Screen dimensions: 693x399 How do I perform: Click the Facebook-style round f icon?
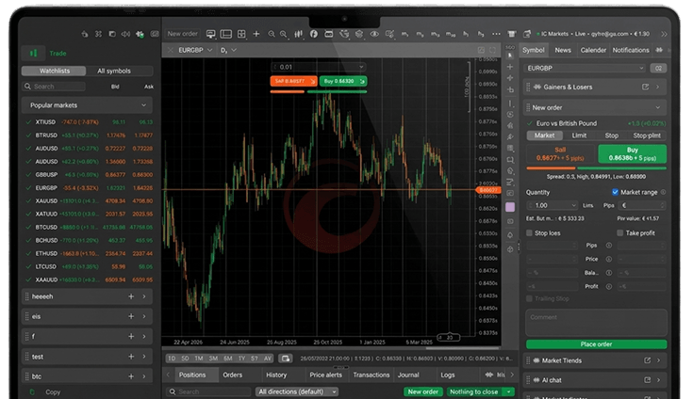tap(314, 34)
